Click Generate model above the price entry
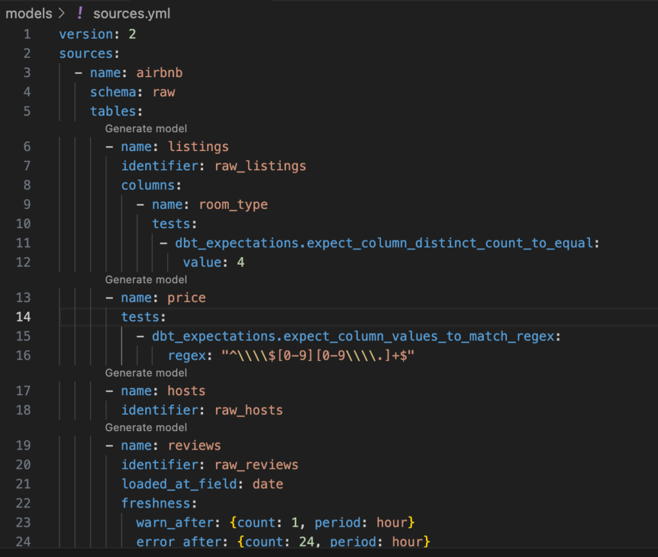The width and height of the screenshot is (658, 557). 146,279
